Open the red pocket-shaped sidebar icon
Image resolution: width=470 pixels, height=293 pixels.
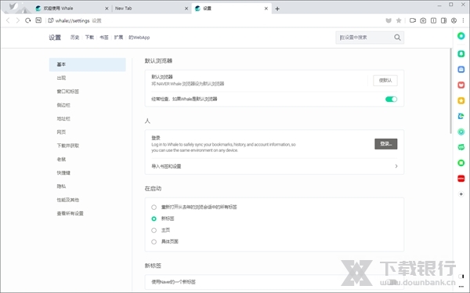coord(461,85)
